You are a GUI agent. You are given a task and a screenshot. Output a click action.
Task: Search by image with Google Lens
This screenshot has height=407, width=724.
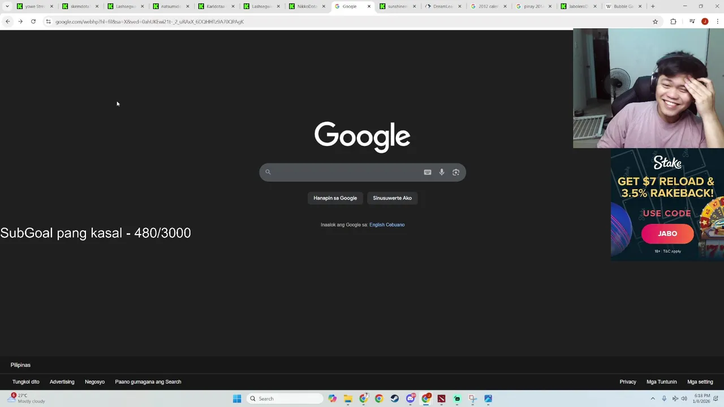(x=456, y=172)
